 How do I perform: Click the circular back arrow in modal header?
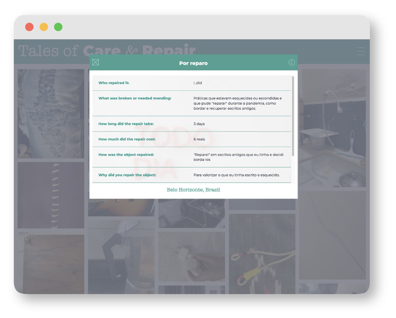point(292,62)
